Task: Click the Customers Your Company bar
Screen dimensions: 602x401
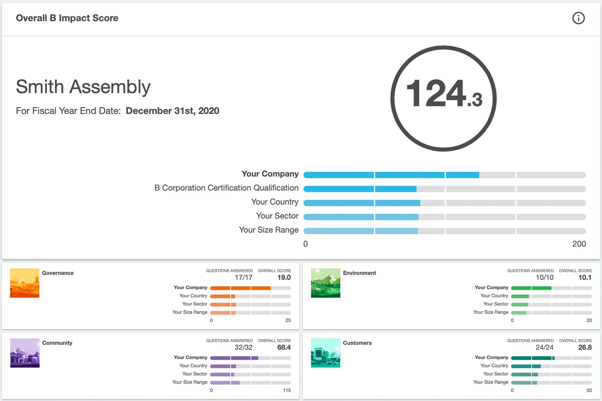Action: coord(551,358)
